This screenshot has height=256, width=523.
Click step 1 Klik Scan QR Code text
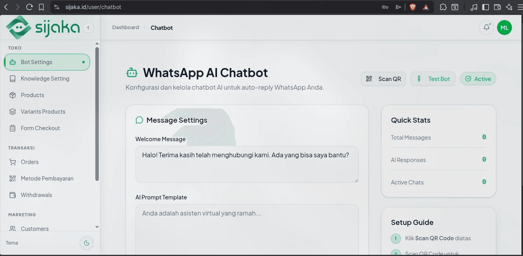(438, 238)
